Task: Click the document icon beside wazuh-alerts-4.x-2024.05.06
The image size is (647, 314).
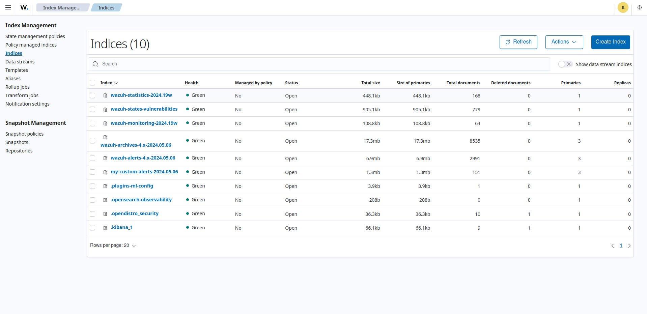Action: pyautogui.click(x=105, y=158)
